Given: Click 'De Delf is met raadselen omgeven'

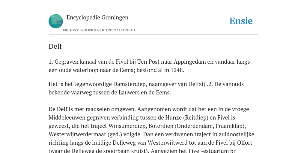Looking at the screenshot, I should (x=92, y=109).
